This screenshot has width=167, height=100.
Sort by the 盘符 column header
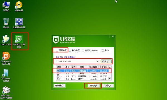60,67
